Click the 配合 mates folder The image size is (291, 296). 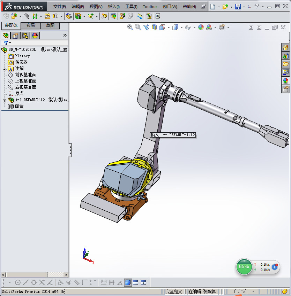[x=19, y=106]
